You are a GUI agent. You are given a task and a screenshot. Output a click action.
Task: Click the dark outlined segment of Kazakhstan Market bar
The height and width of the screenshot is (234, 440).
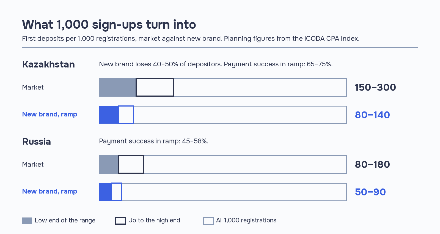click(x=155, y=87)
